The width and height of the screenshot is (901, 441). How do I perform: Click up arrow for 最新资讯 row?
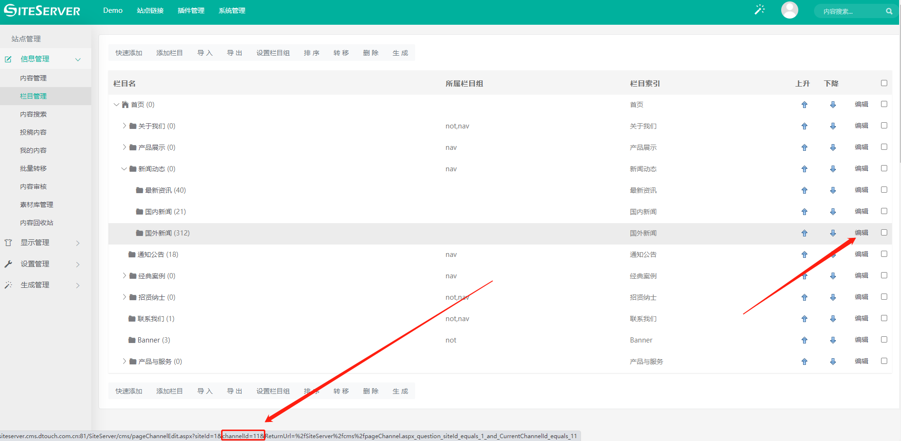(x=804, y=190)
